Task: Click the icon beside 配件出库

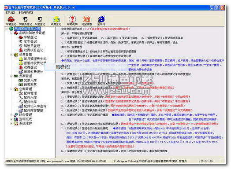Action: point(21,102)
